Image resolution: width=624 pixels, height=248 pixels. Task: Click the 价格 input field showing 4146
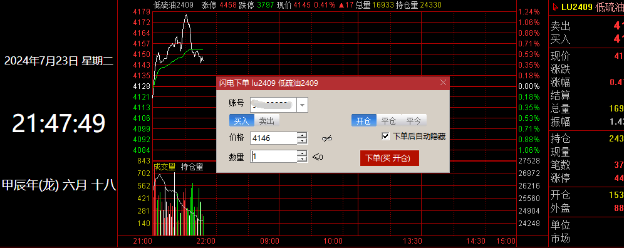coord(274,138)
